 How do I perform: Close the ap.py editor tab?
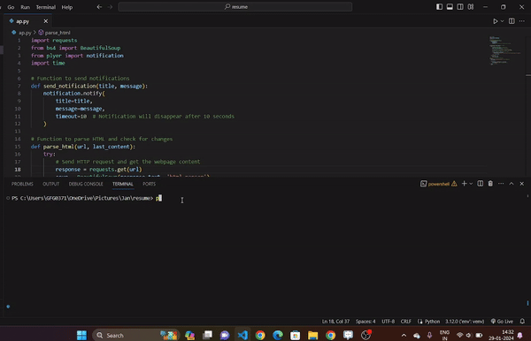(46, 21)
